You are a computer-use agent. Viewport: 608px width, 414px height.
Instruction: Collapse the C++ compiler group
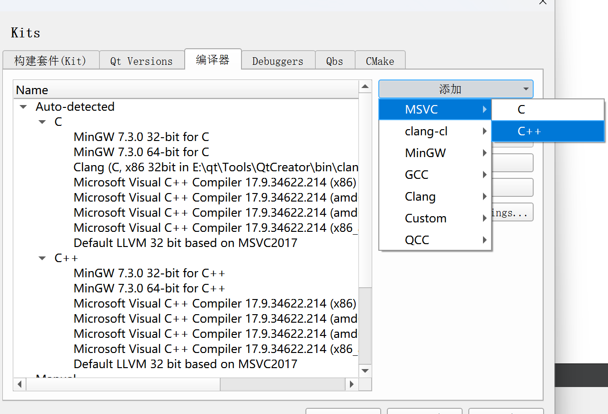(42, 258)
